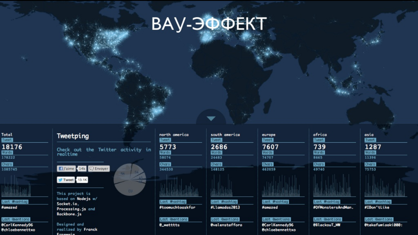The height and width of the screenshot is (235, 418).
Task: Open the #OfMonstersAndMan. hashtag
Action: click(334, 207)
